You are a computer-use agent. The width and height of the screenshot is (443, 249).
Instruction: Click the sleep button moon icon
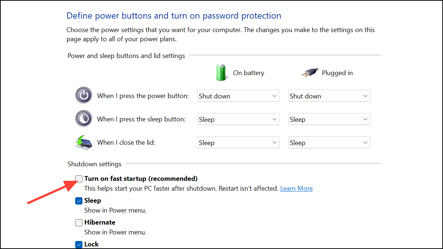(x=84, y=119)
